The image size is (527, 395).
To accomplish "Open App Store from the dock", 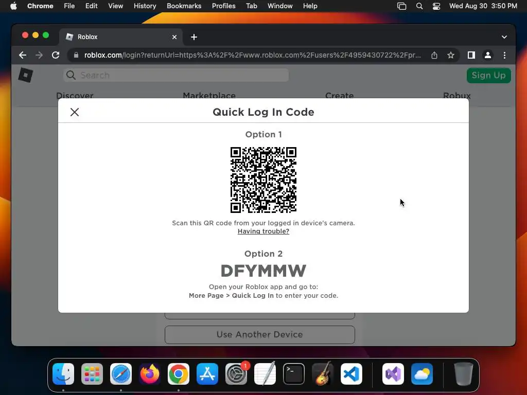I will [x=207, y=374].
